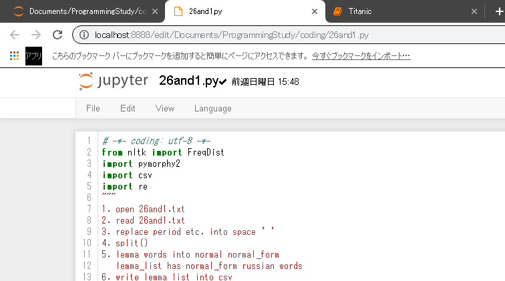Image resolution: width=505 pixels, height=281 pixels.
Task: Click the アプリ bookmarks label
Action: tap(34, 56)
